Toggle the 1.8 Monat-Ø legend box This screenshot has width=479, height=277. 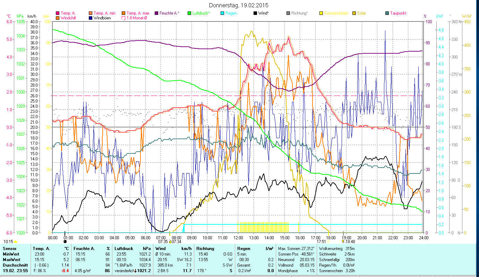click(123, 18)
